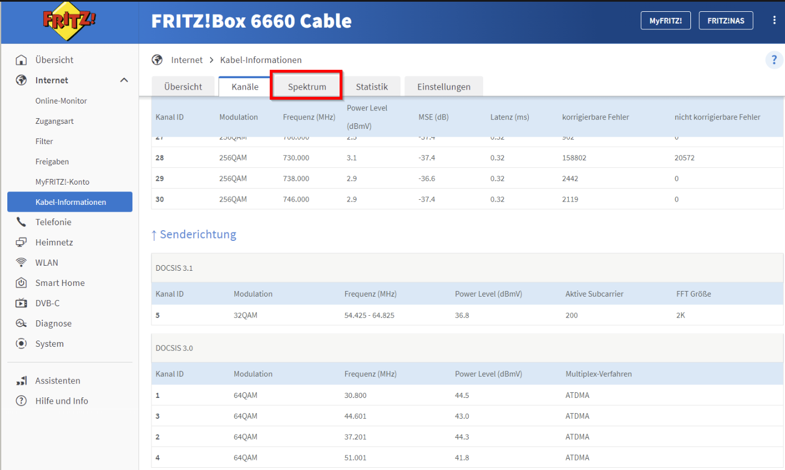Click the Hilfe und Info question icon
This screenshot has width=785, height=470.
pyautogui.click(x=21, y=401)
